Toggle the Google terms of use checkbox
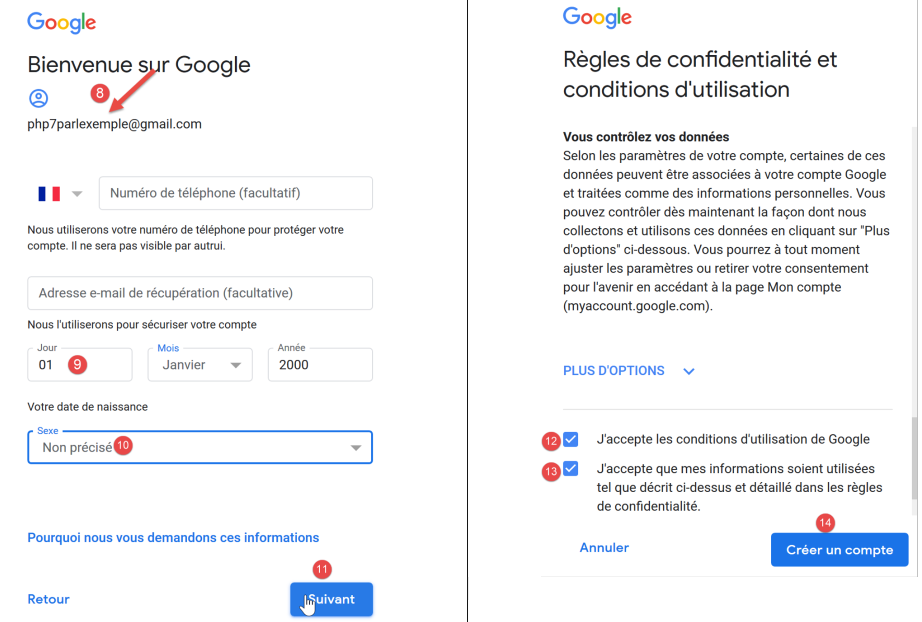Viewport: 922px width, 622px height. pyautogui.click(x=571, y=440)
